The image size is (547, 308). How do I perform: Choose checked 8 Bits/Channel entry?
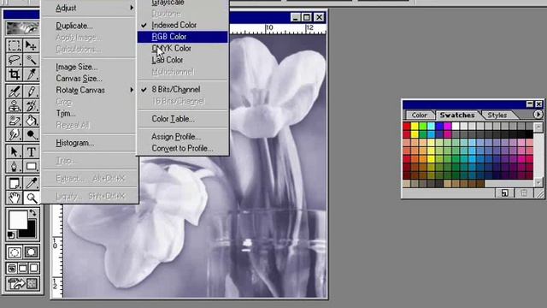pos(182,89)
